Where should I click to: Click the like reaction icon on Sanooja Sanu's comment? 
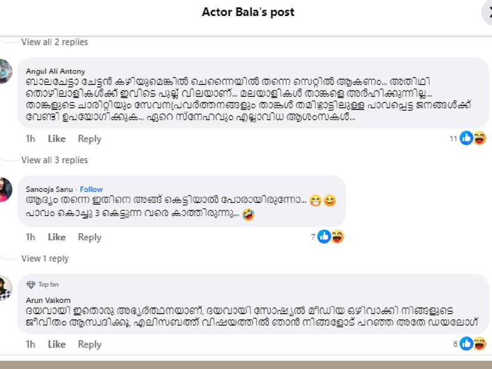point(324,237)
